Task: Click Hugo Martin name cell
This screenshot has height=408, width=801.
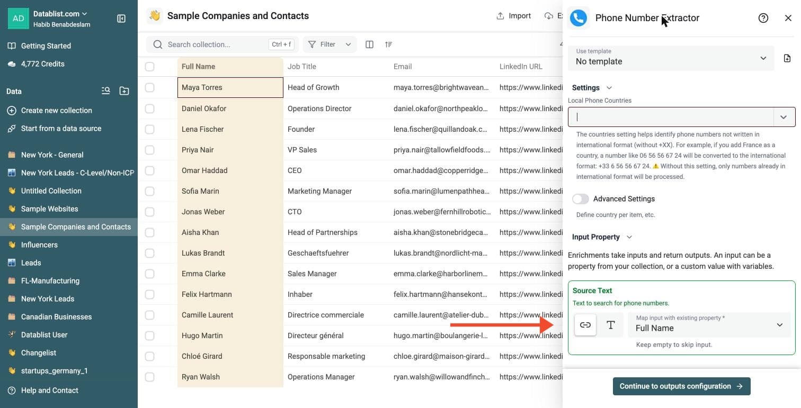Action: (x=230, y=336)
